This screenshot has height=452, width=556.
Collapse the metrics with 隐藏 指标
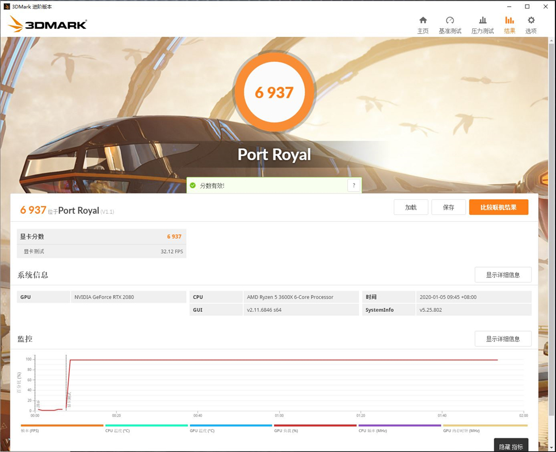coord(511,446)
